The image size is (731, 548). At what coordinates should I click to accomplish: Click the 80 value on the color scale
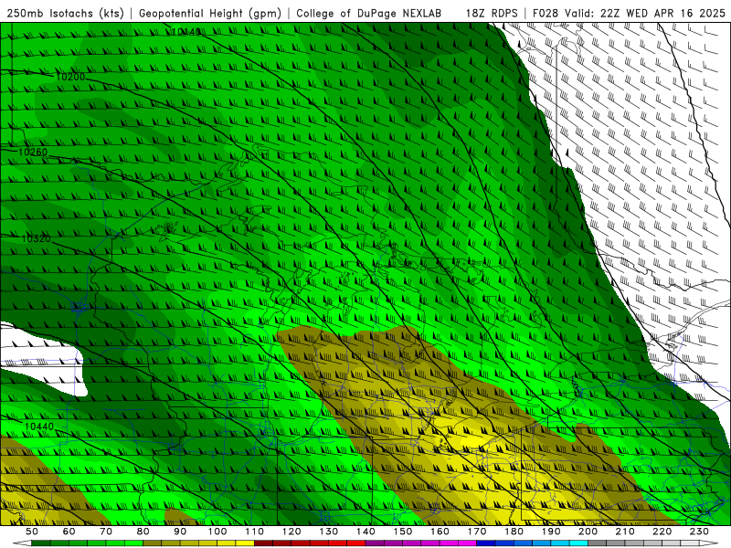click(x=143, y=532)
